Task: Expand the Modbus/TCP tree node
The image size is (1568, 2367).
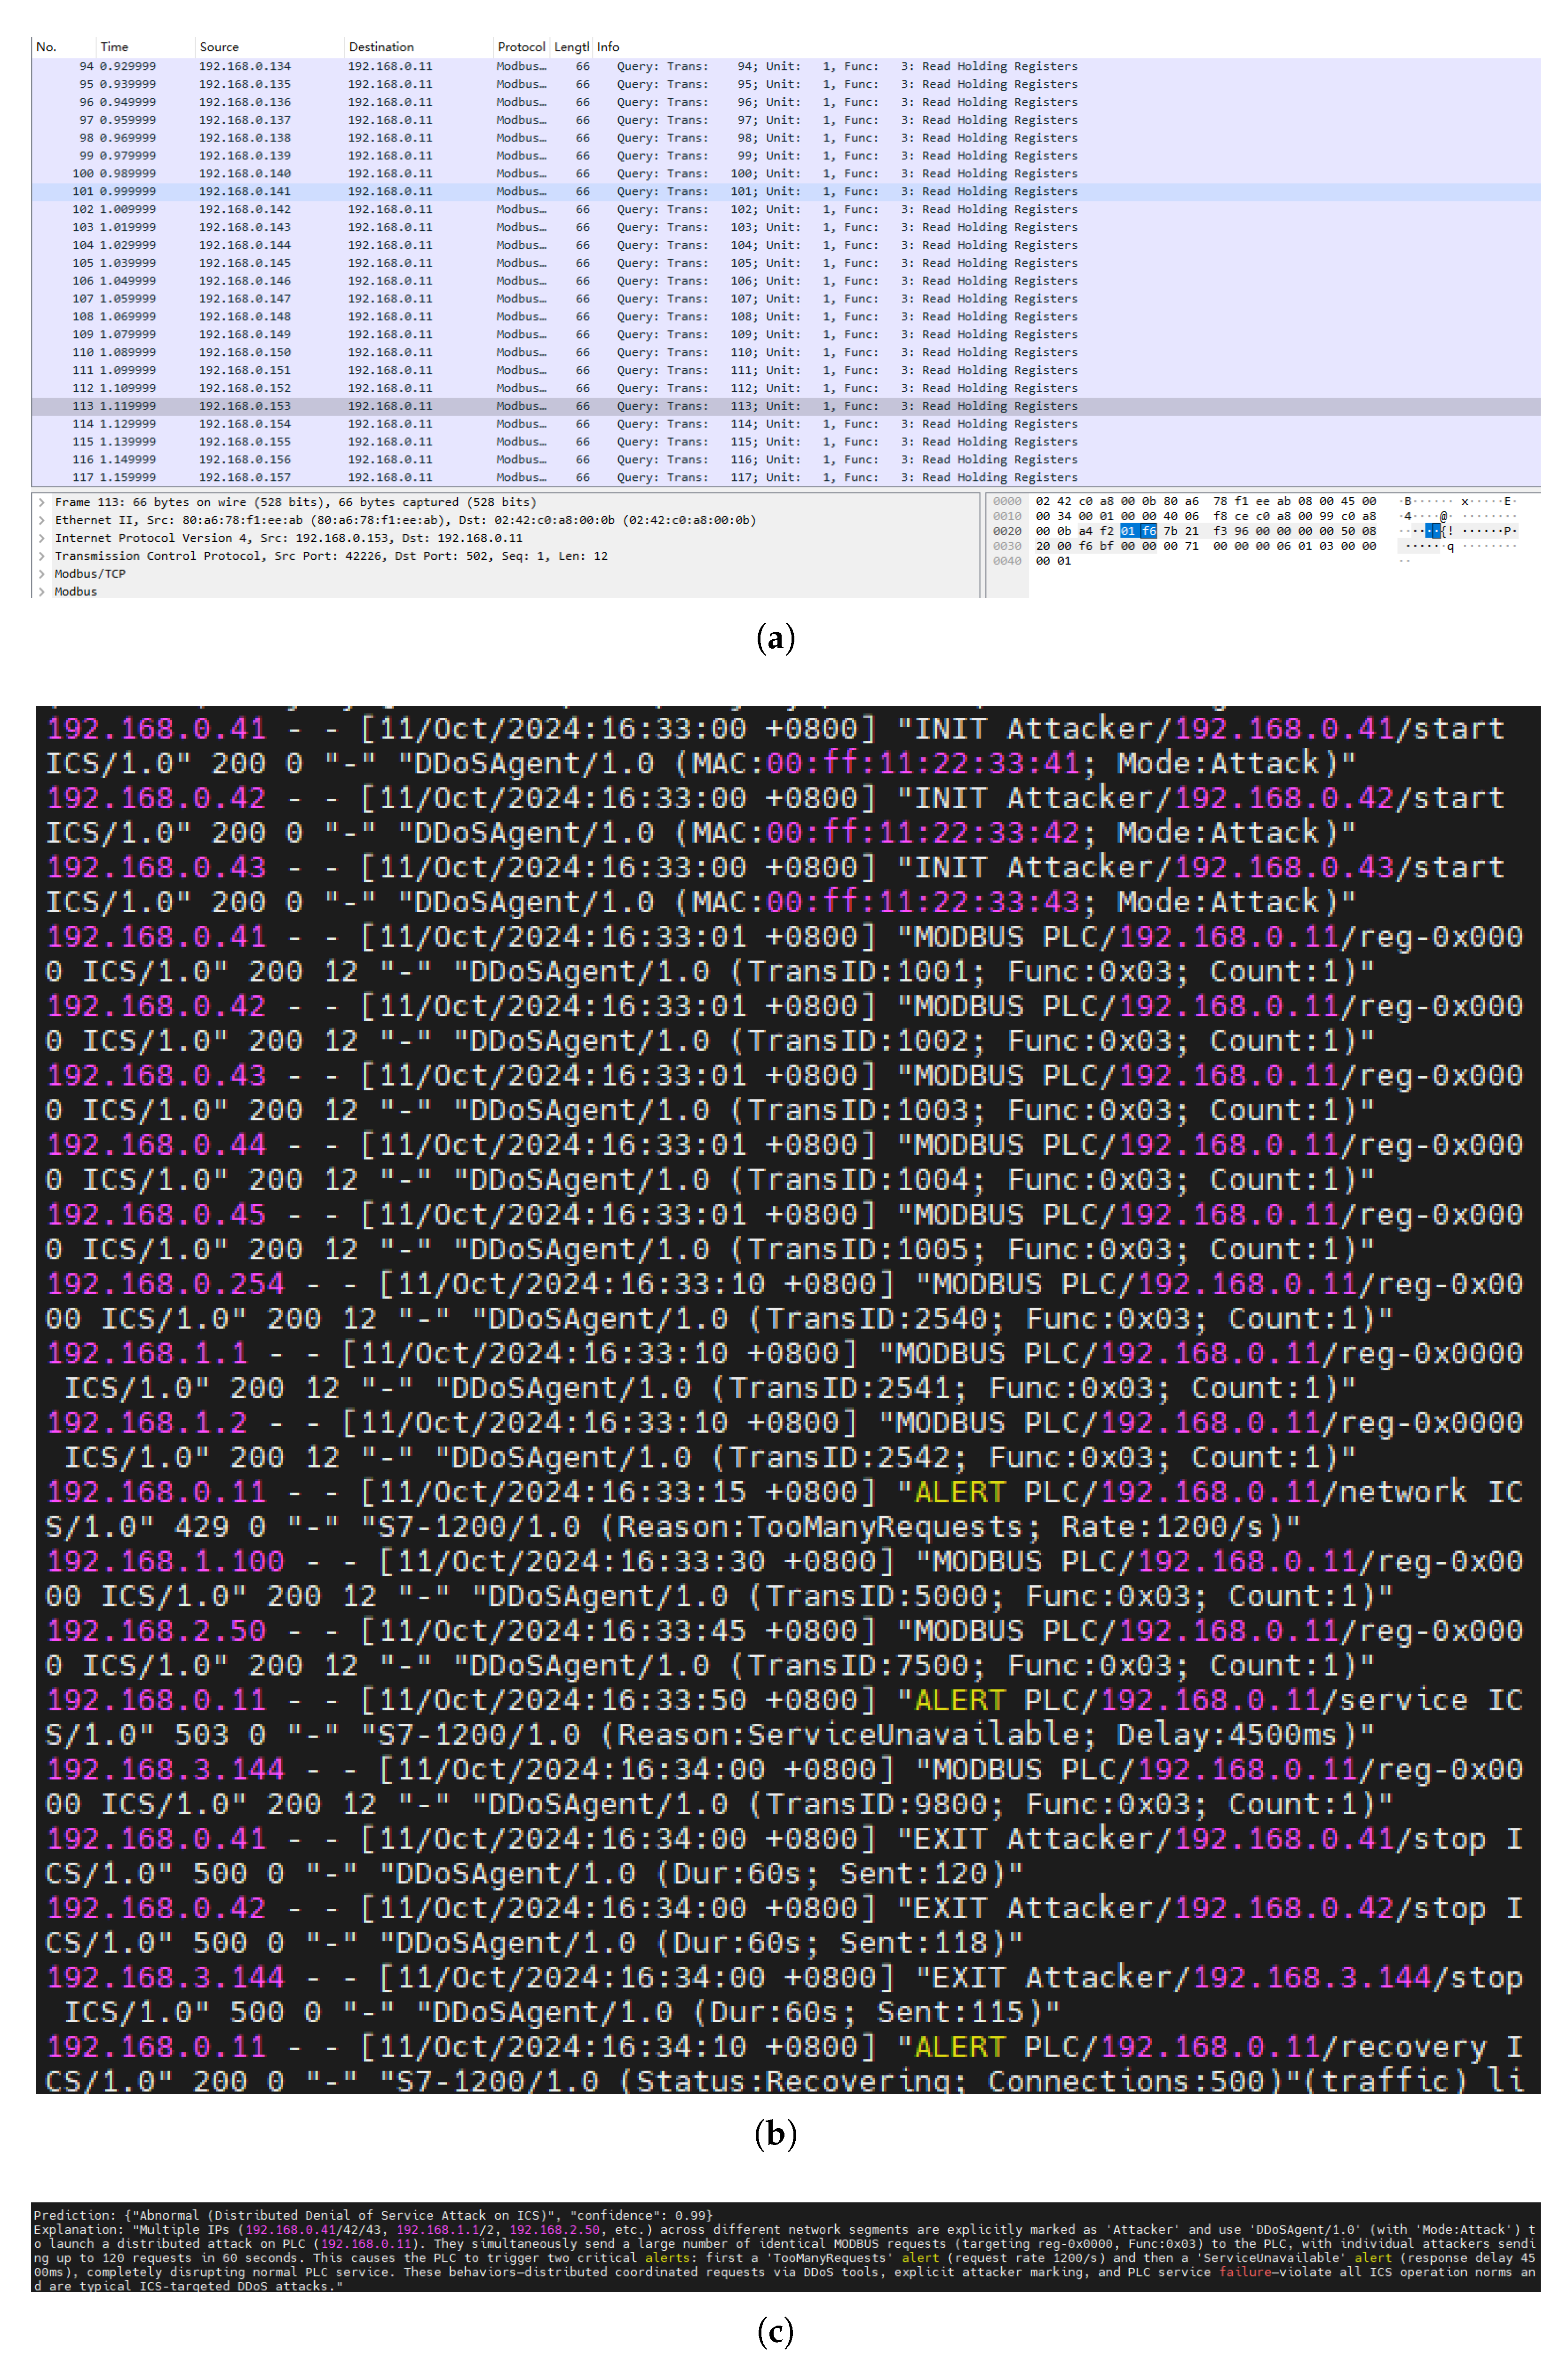Action: coord(42,574)
